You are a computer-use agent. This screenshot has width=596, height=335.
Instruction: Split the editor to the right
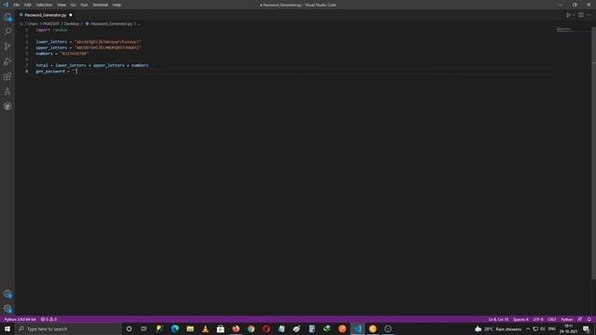[x=581, y=15]
